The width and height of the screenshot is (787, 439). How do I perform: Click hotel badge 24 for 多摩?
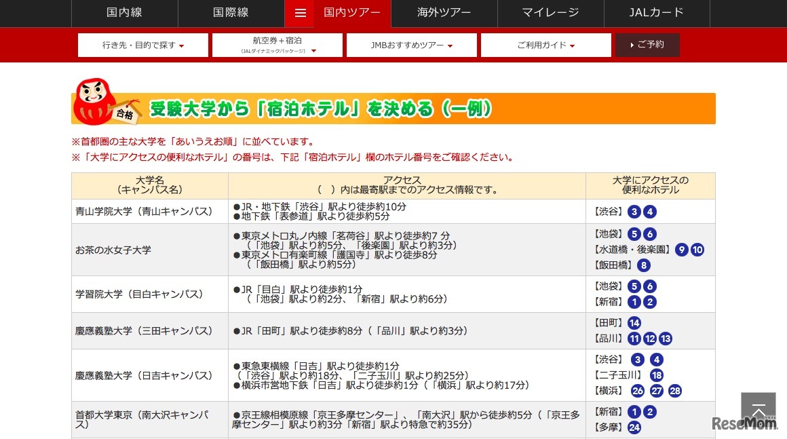point(634,427)
